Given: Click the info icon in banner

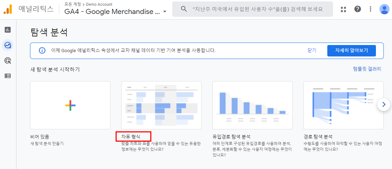Looking at the screenshot, I should [42, 50].
